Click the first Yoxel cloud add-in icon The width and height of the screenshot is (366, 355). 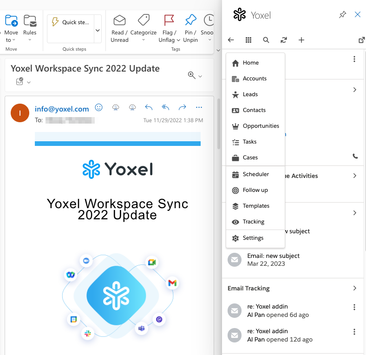tap(116, 107)
